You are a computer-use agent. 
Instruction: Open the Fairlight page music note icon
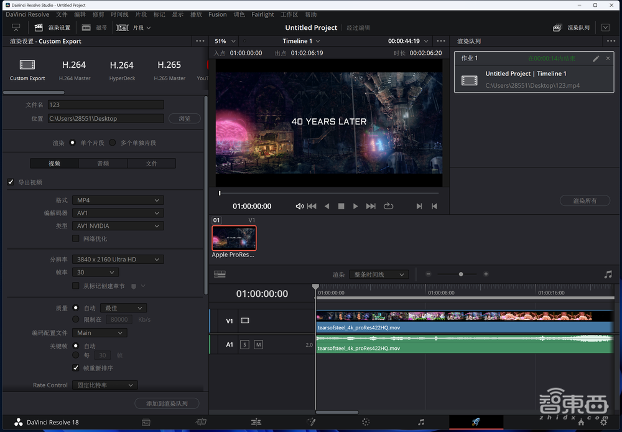[x=421, y=422]
